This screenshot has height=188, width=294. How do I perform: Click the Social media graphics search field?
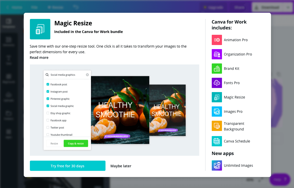[67, 75]
